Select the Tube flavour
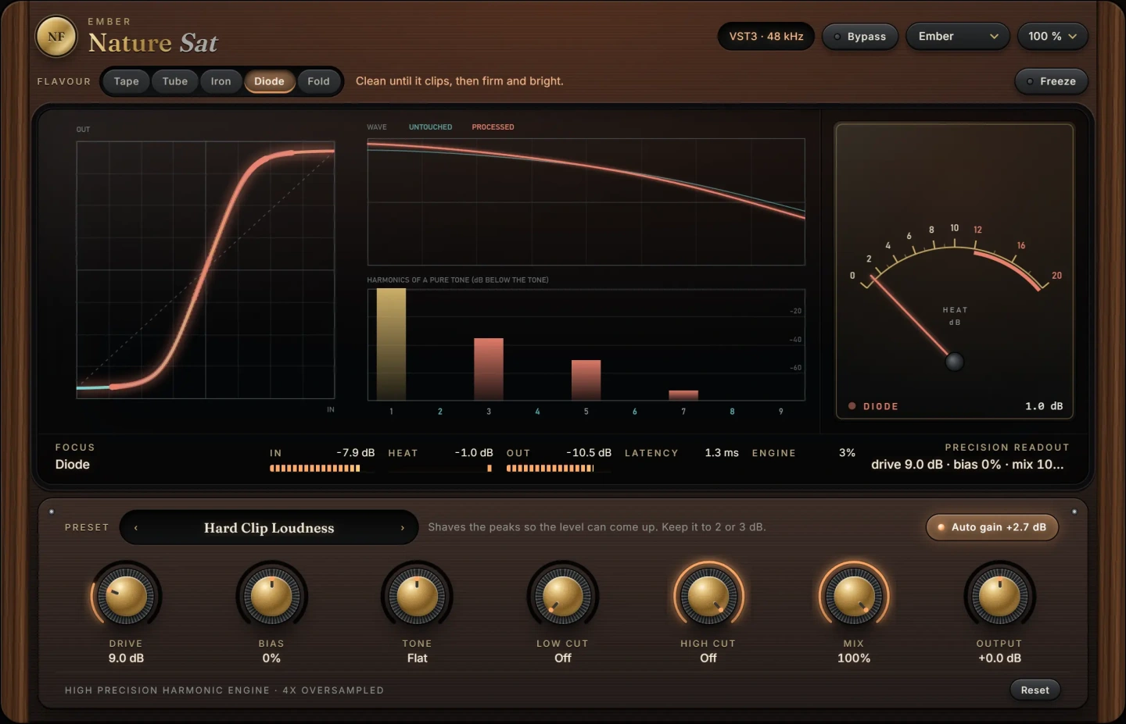Viewport: 1126px width, 724px height. click(x=175, y=81)
